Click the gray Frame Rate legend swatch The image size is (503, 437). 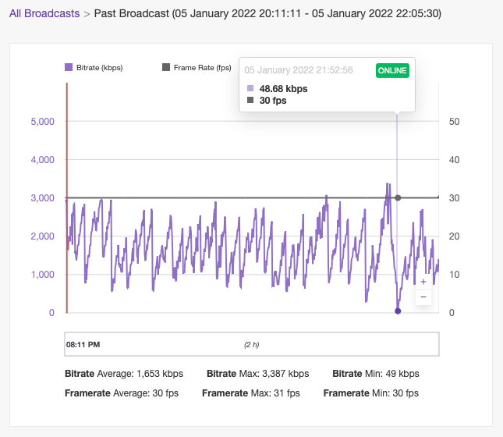(x=166, y=68)
